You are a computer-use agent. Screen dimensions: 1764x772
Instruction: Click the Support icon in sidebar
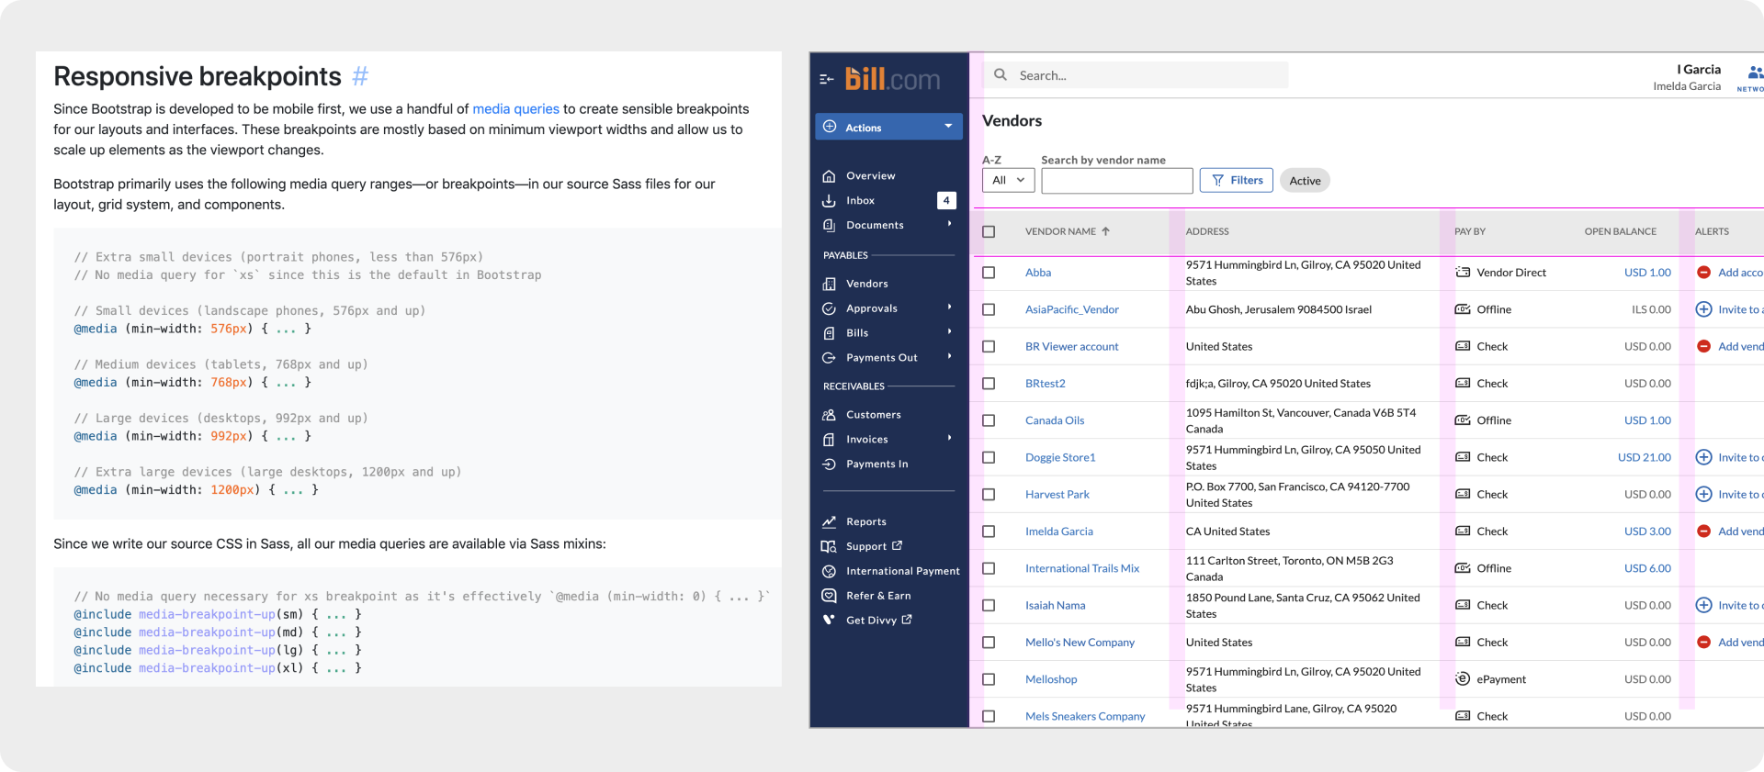pos(829,546)
